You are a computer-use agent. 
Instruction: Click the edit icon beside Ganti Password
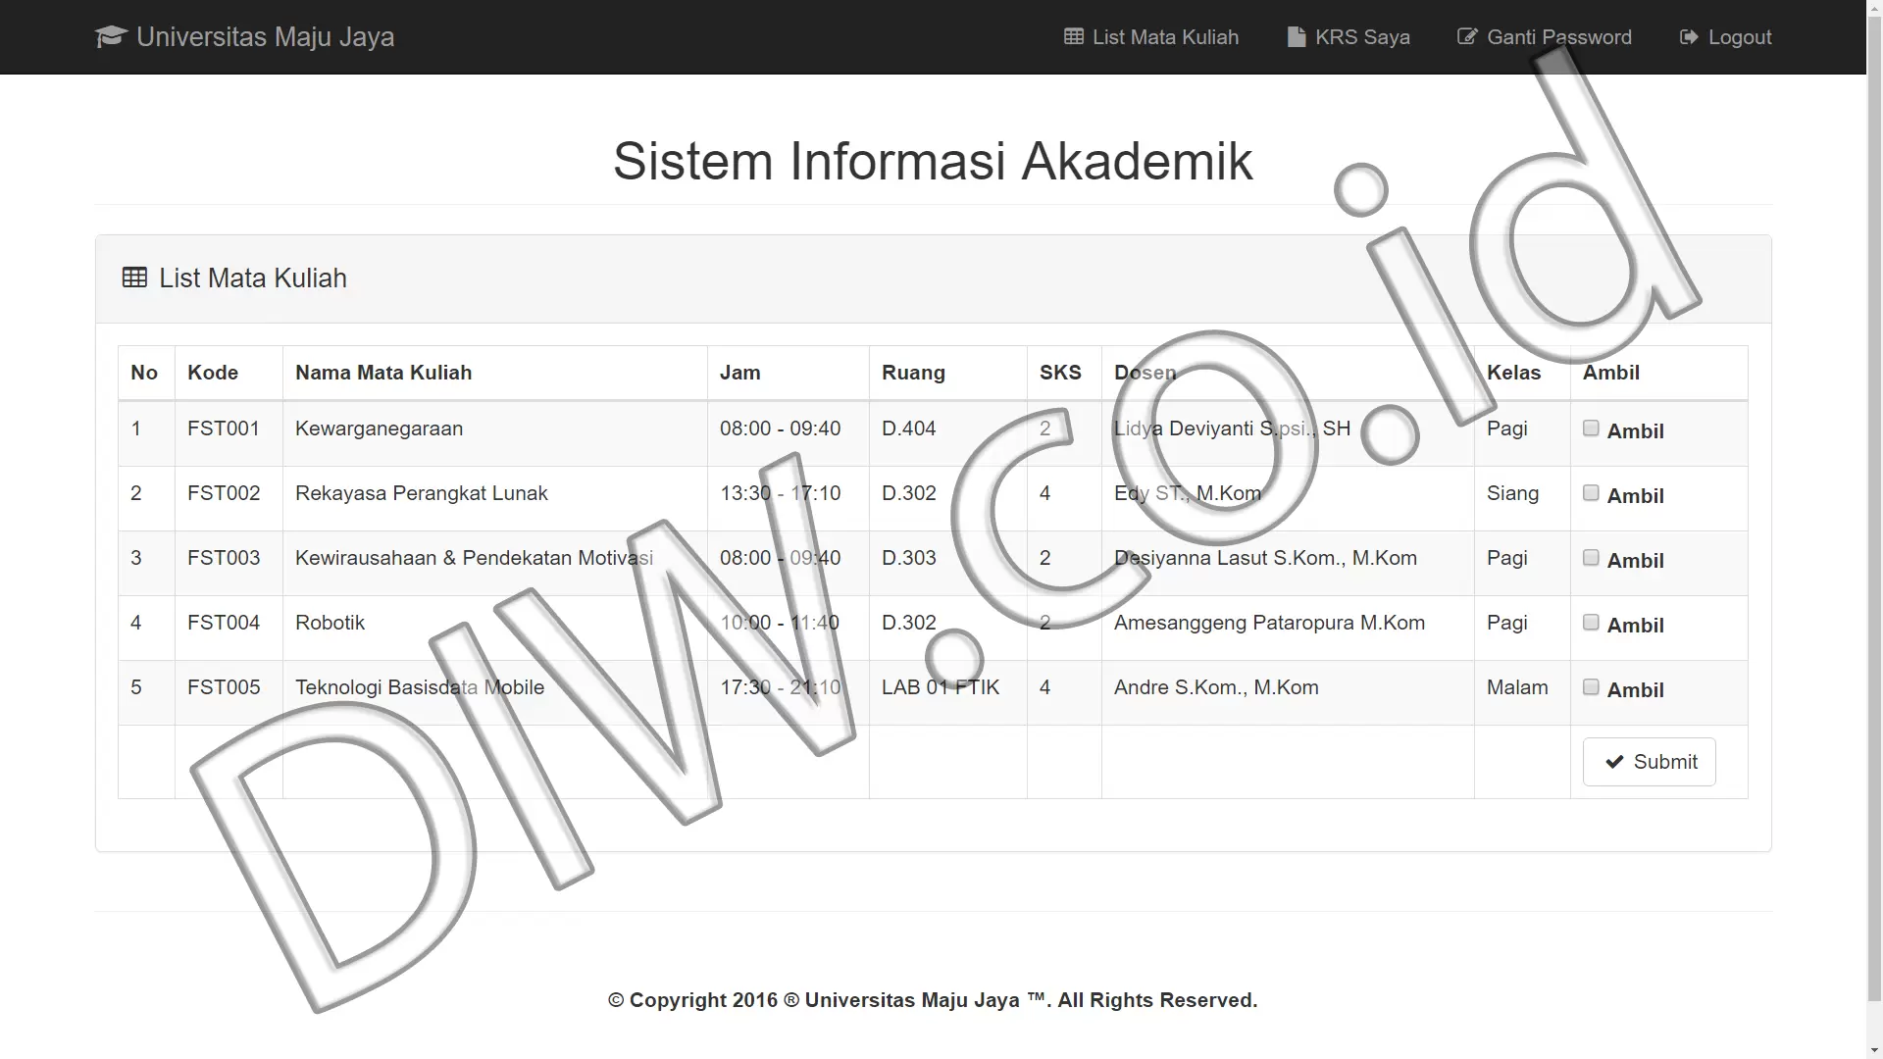(1467, 37)
